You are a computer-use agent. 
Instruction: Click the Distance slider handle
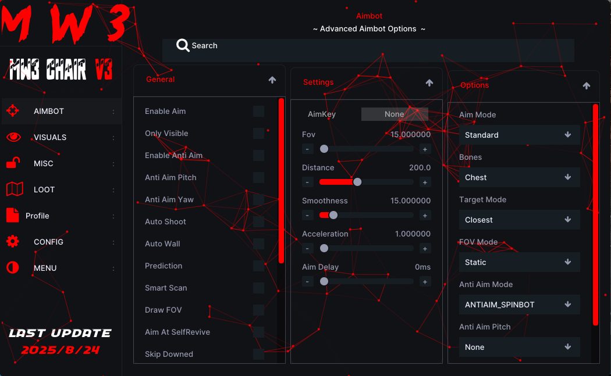tap(357, 182)
